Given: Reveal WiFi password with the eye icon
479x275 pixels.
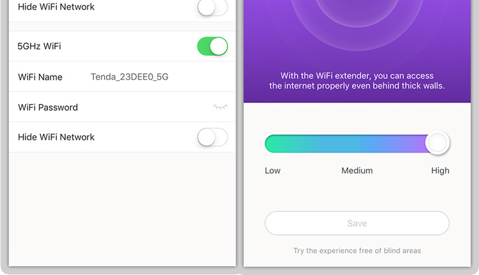Looking at the screenshot, I should 220,107.
